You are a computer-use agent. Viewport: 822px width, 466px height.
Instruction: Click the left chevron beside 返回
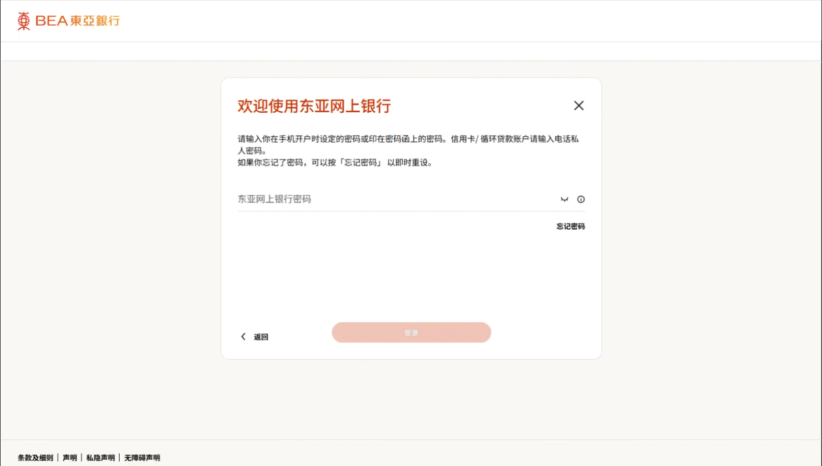243,336
